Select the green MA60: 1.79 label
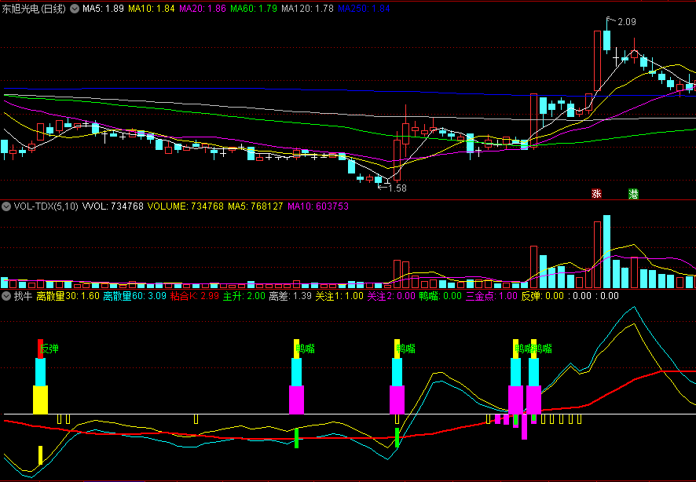696x482 pixels. (x=254, y=9)
